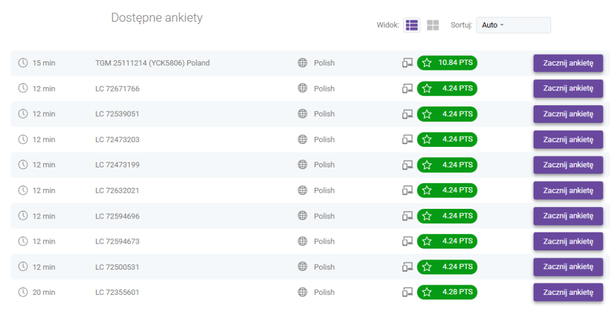This screenshot has height=313, width=616.
Task: Start survey TGM 25111214 Poland
Action: point(568,63)
